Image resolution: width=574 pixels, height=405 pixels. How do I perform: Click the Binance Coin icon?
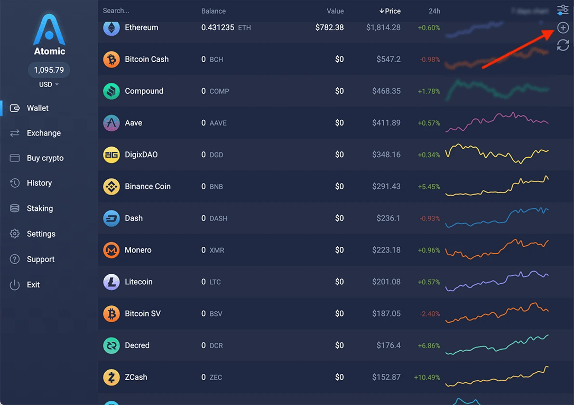(x=112, y=186)
